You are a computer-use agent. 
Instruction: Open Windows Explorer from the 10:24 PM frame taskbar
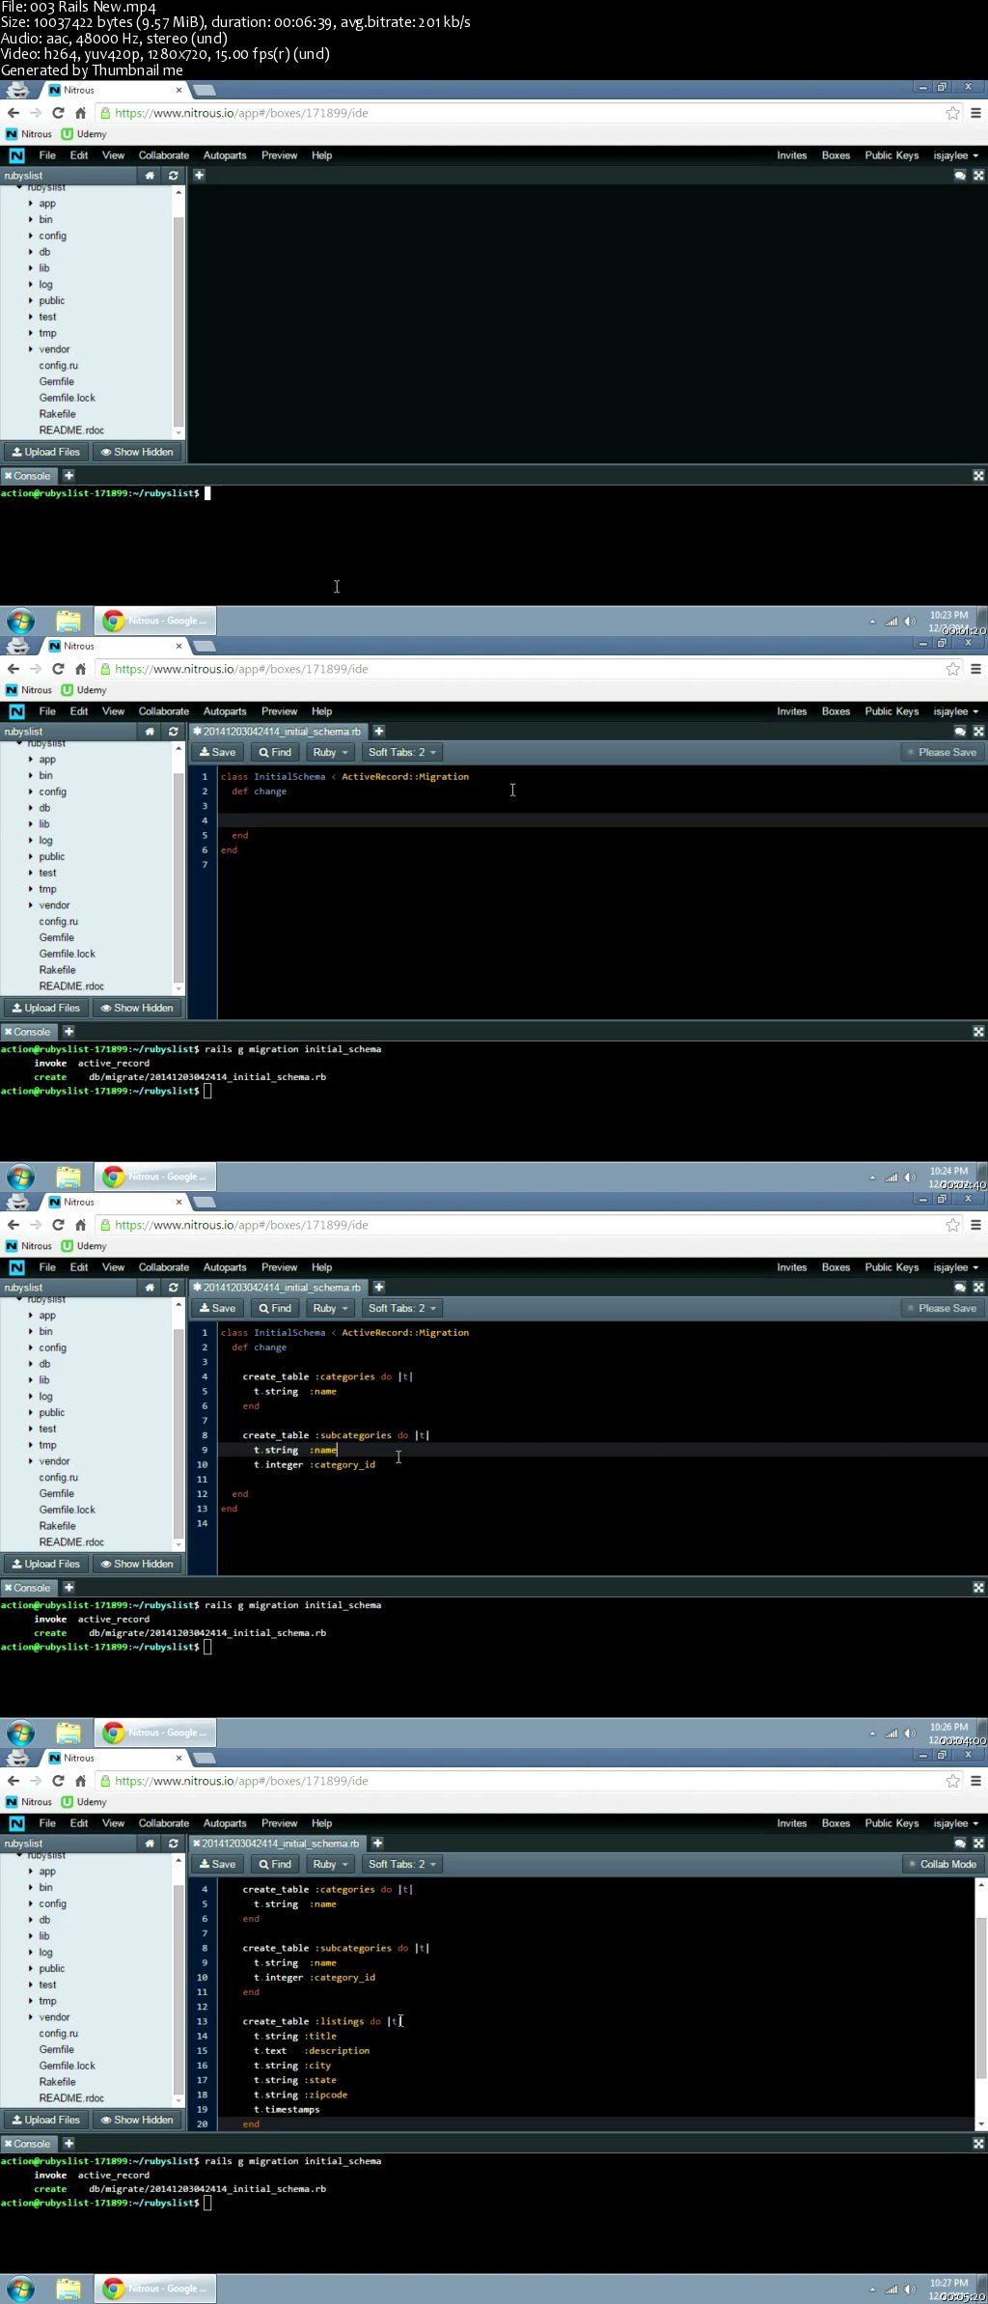point(68,1177)
